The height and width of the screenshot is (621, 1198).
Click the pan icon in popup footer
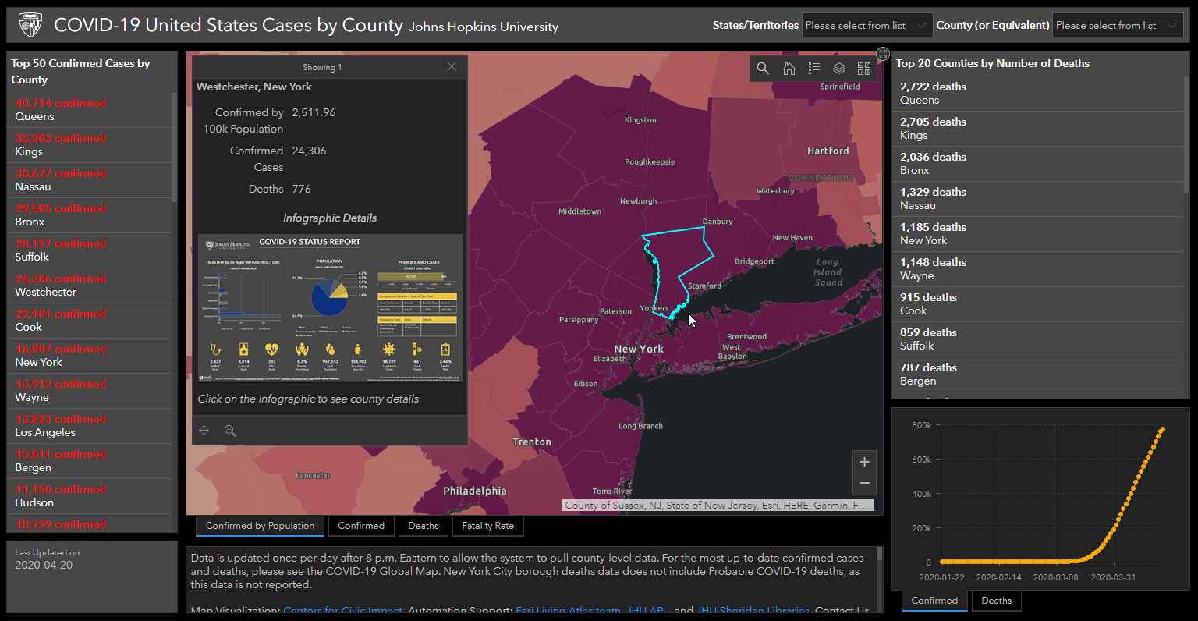(x=204, y=431)
